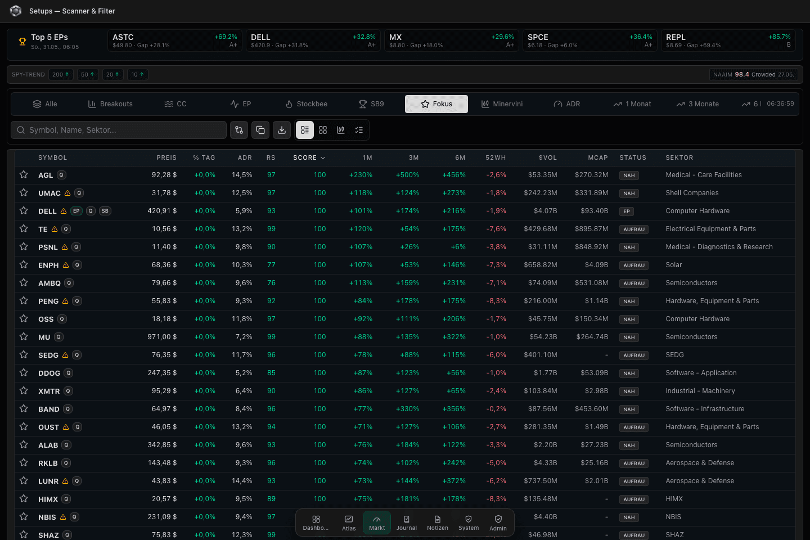Click the SPY-trend 50 chip

pyautogui.click(x=88, y=74)
